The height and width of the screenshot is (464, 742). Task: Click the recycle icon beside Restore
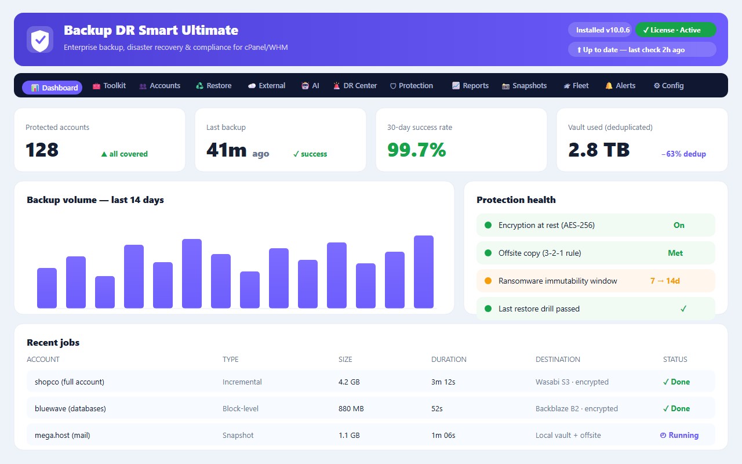click(x=200, y=86)
